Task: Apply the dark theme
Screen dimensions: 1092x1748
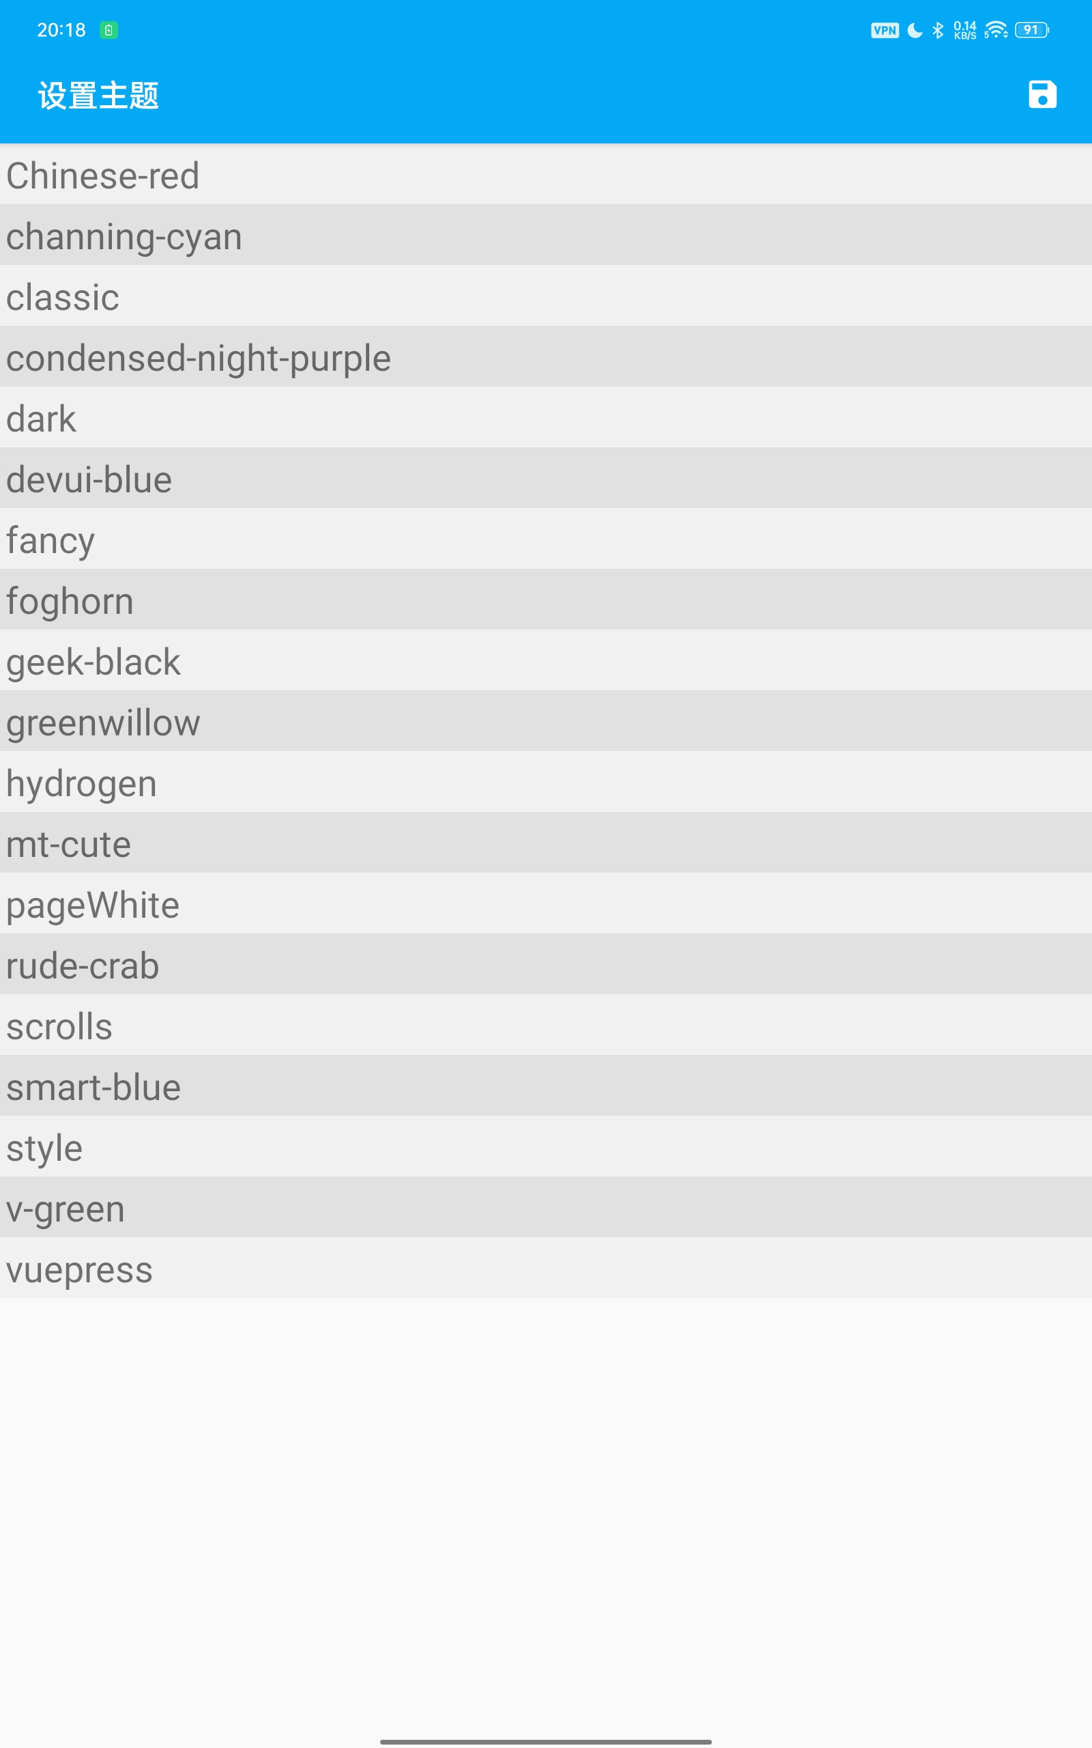Action: pyautogui.click(x=546, y=417)
